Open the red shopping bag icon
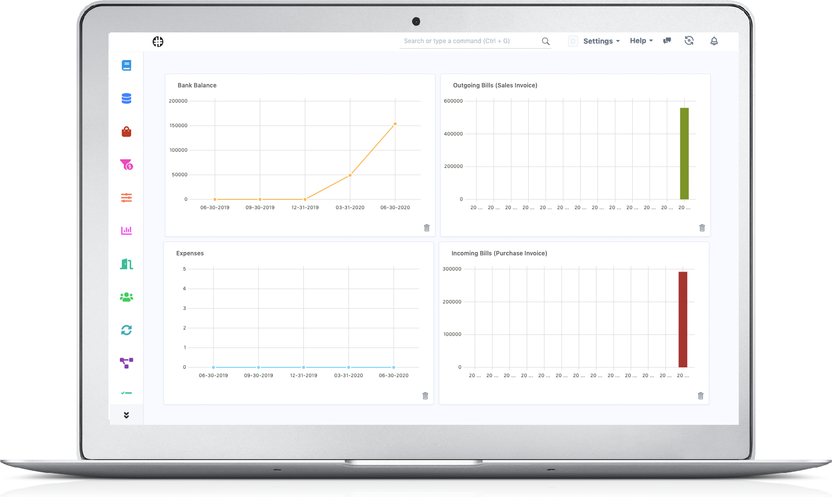Viewport: 832px width, 497px height. pos(126,132)
